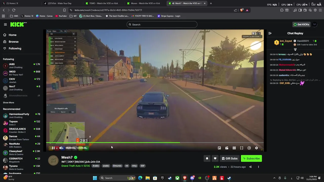Open CKIV channel in Following list

pos(22,81)
